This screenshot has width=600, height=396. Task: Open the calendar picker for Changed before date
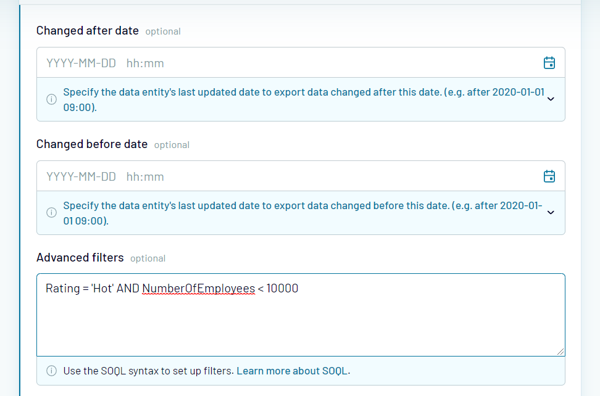(x=549, y=176)
